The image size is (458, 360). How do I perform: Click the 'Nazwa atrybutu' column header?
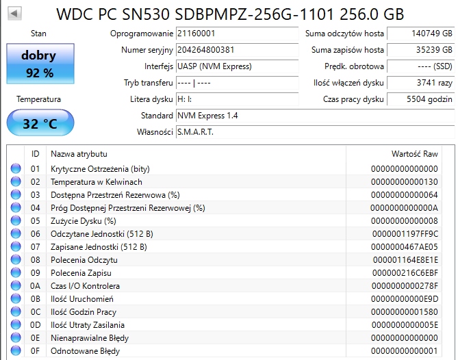click(x=196, y=154)
